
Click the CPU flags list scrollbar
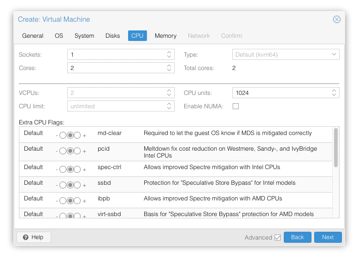[336, 147]
